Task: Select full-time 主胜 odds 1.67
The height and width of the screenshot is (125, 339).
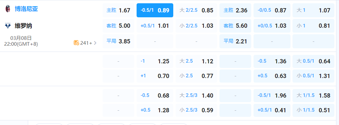Action: click(118, 10)
